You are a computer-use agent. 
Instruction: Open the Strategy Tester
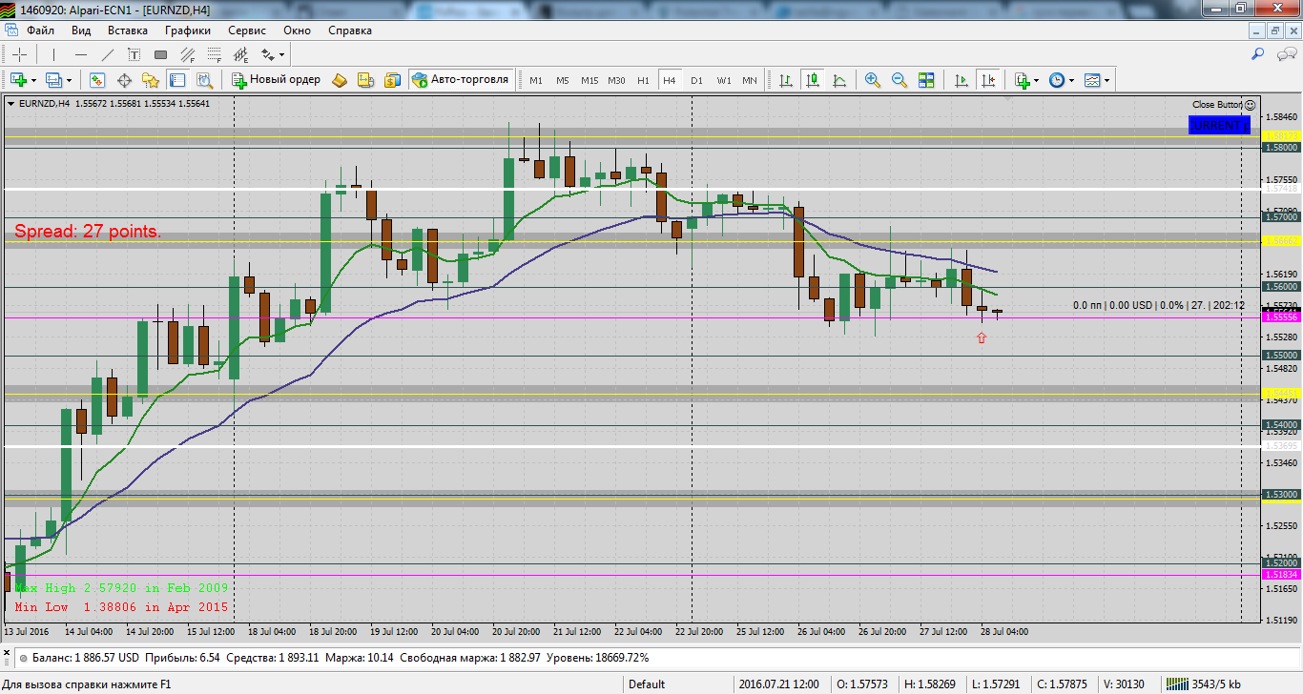pyautogui.click(x=203, y=80)
